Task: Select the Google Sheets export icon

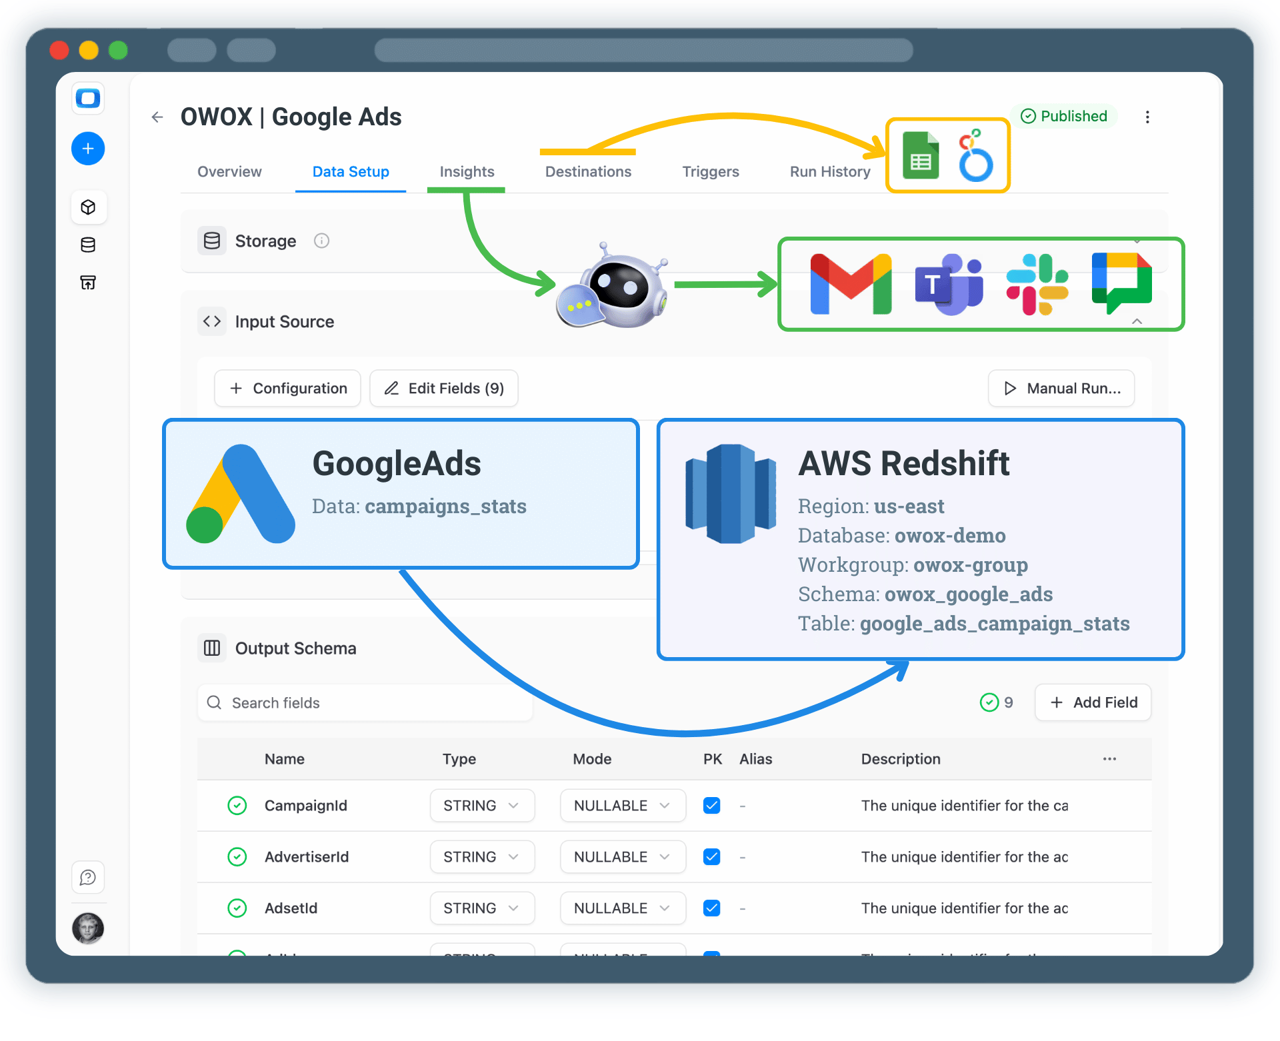Action: (x=921, y=155)
